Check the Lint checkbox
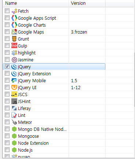 click(7, 115)
